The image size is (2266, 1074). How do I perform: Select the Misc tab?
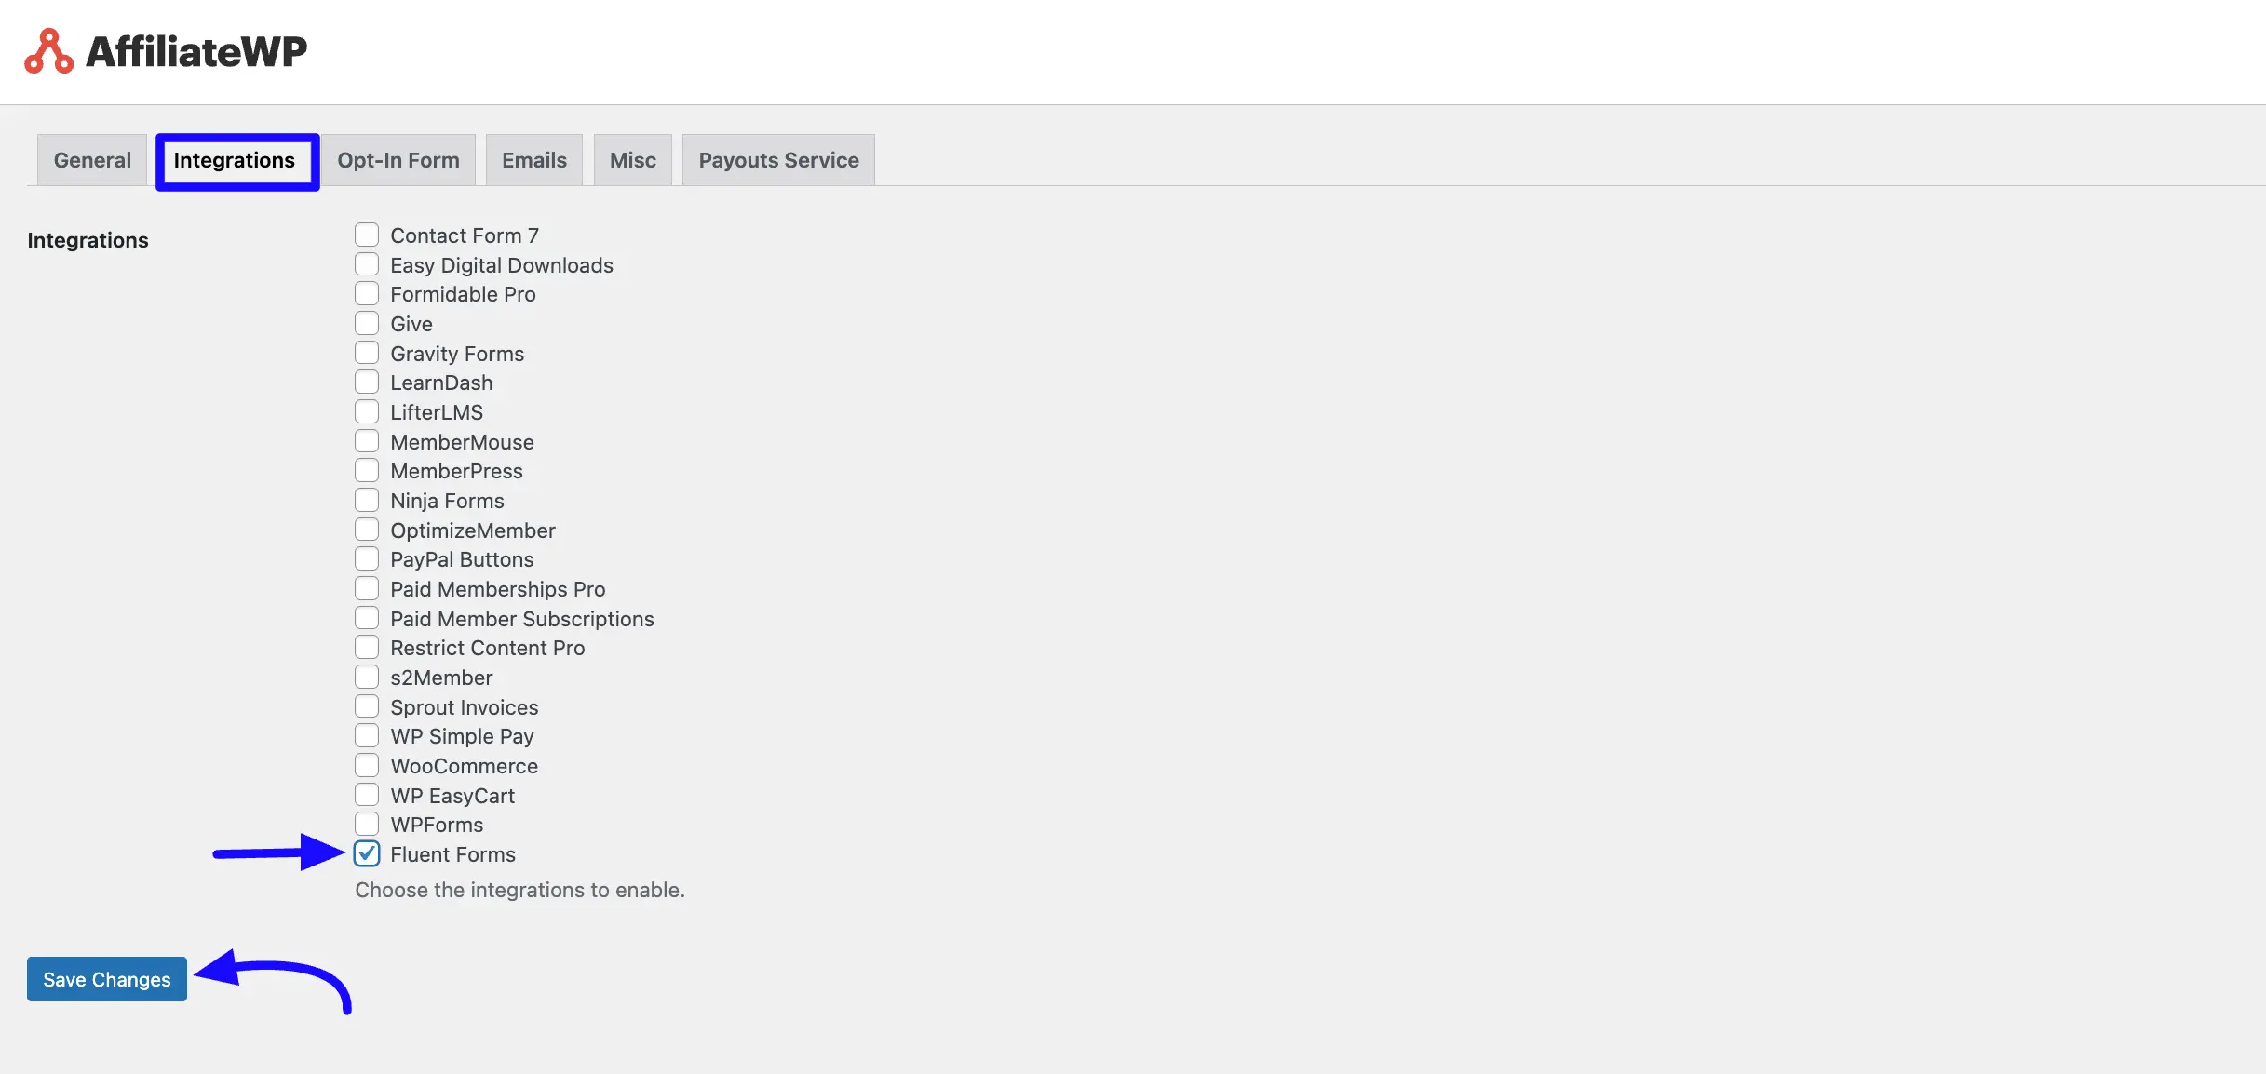point(633,160)
